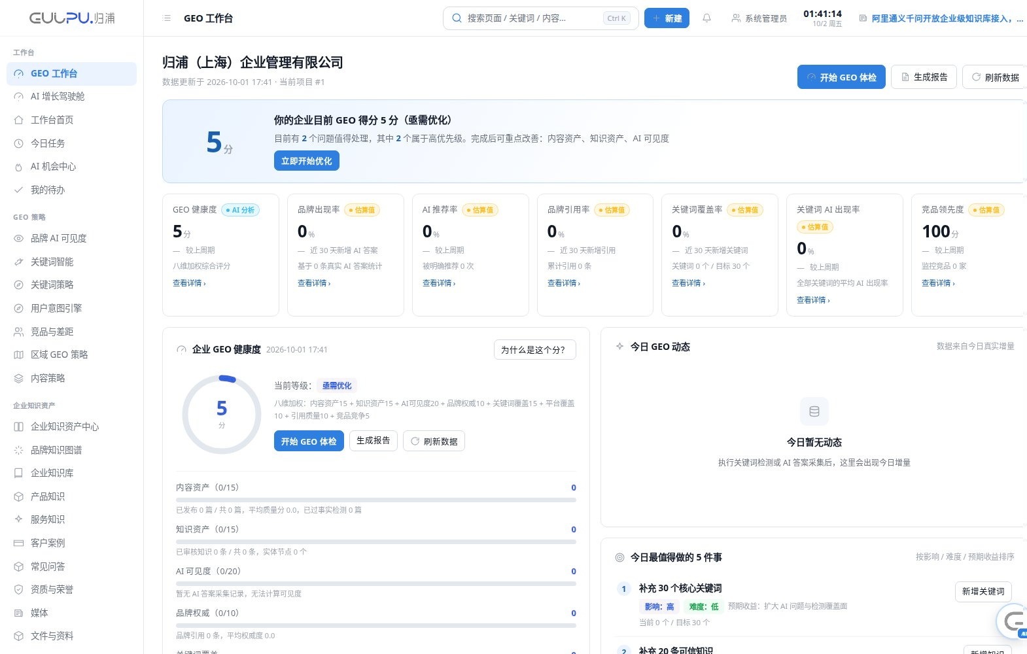Click 立即开始优化 in the score banner
The image size is (1027, 654).
306,161
